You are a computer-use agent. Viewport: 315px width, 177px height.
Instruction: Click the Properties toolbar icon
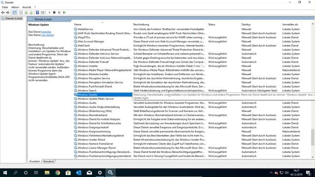click(21, 12)
